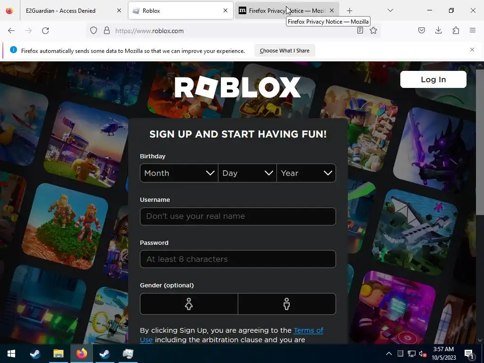Image resolution: width=484 pixels, height=363 pixels.
Task: Click the Roblox logo
Action: [x=238, y=87]
